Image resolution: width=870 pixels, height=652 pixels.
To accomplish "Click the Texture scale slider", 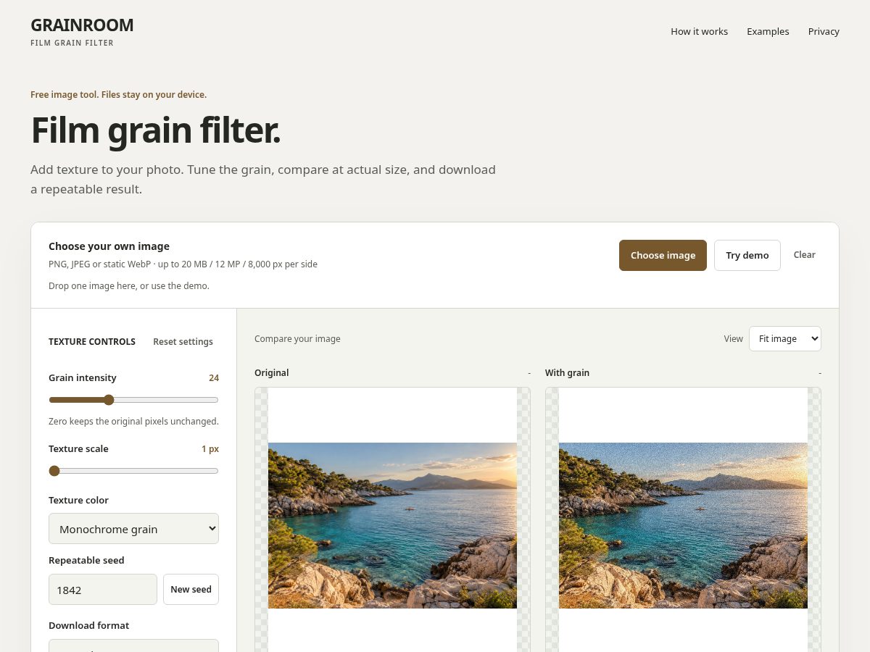I will pyautogui.click(x=133, y=471).
